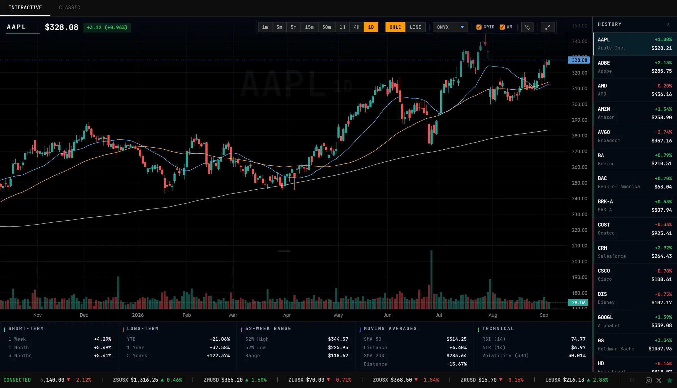This screenshot has width=677, height=388.
Task: Select DIS Disney row in History
Action: click(x=635, y=298)
